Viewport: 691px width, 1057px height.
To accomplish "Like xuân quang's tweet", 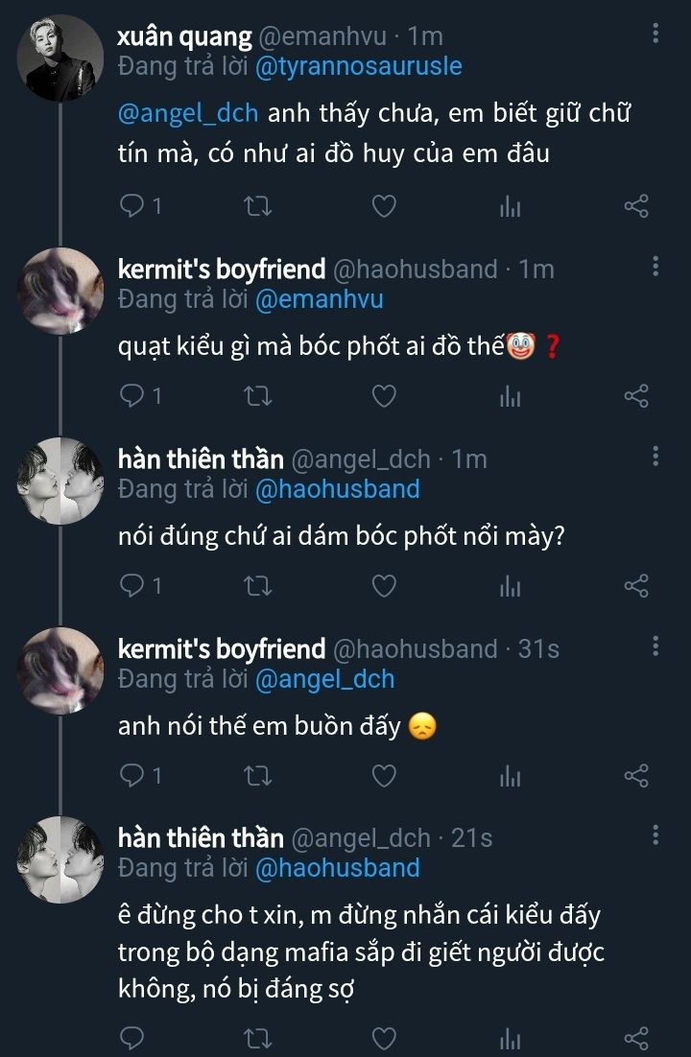I will pyautogui.click(x=384, y=205).
